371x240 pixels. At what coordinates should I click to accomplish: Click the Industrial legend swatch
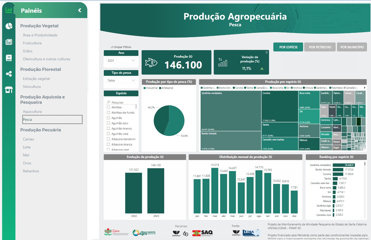coord(145,88)
